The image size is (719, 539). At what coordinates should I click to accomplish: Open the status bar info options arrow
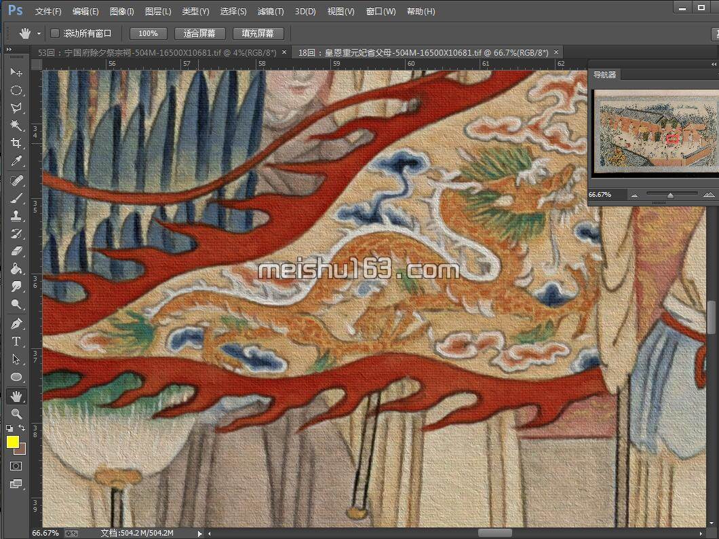tap(199, 534)
